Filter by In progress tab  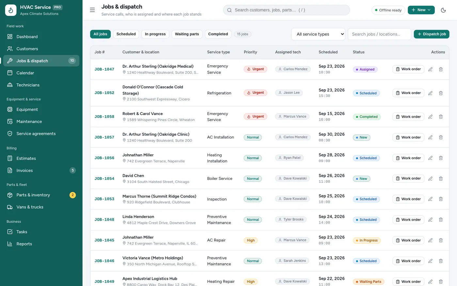tap(155, 34)
